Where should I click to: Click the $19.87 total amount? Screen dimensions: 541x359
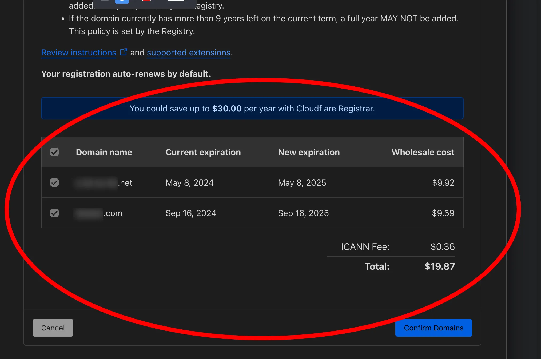439,266
